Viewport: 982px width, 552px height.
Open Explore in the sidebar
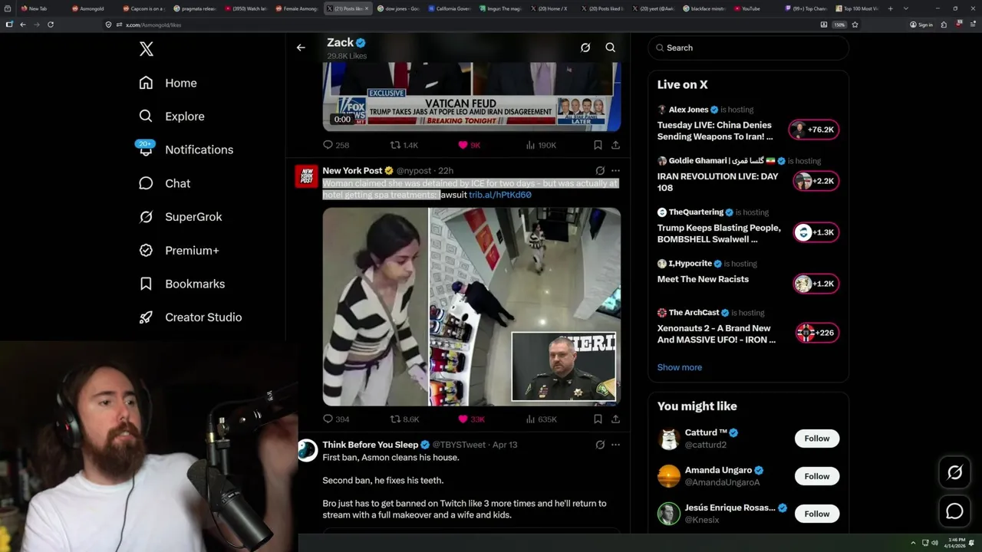(x=172, y=117)
